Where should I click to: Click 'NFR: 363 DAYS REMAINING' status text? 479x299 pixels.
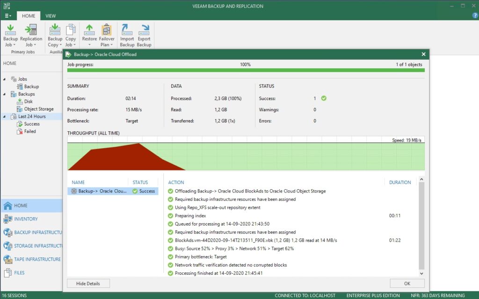click(437, 295)
